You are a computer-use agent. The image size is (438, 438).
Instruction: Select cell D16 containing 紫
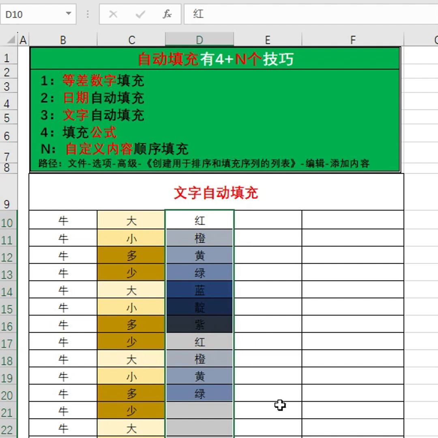click(200, 324)
